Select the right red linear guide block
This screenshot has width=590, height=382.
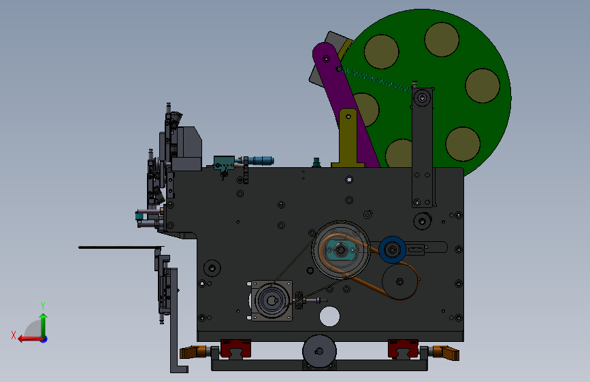[x=403, y=349]
